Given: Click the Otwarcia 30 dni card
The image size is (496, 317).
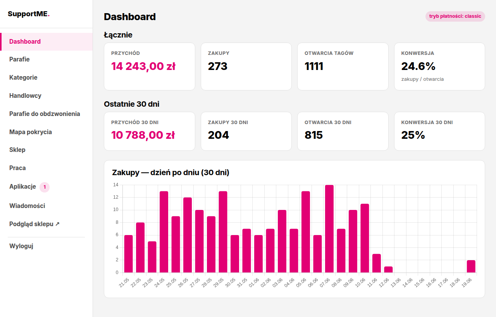Looking at the screenshot, I should [343, 131].
